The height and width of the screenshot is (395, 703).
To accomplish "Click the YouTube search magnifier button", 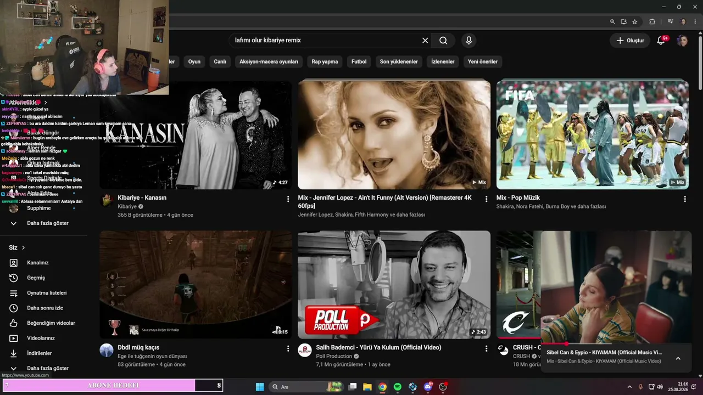I will pyautogui.click(x=443, y=40).
